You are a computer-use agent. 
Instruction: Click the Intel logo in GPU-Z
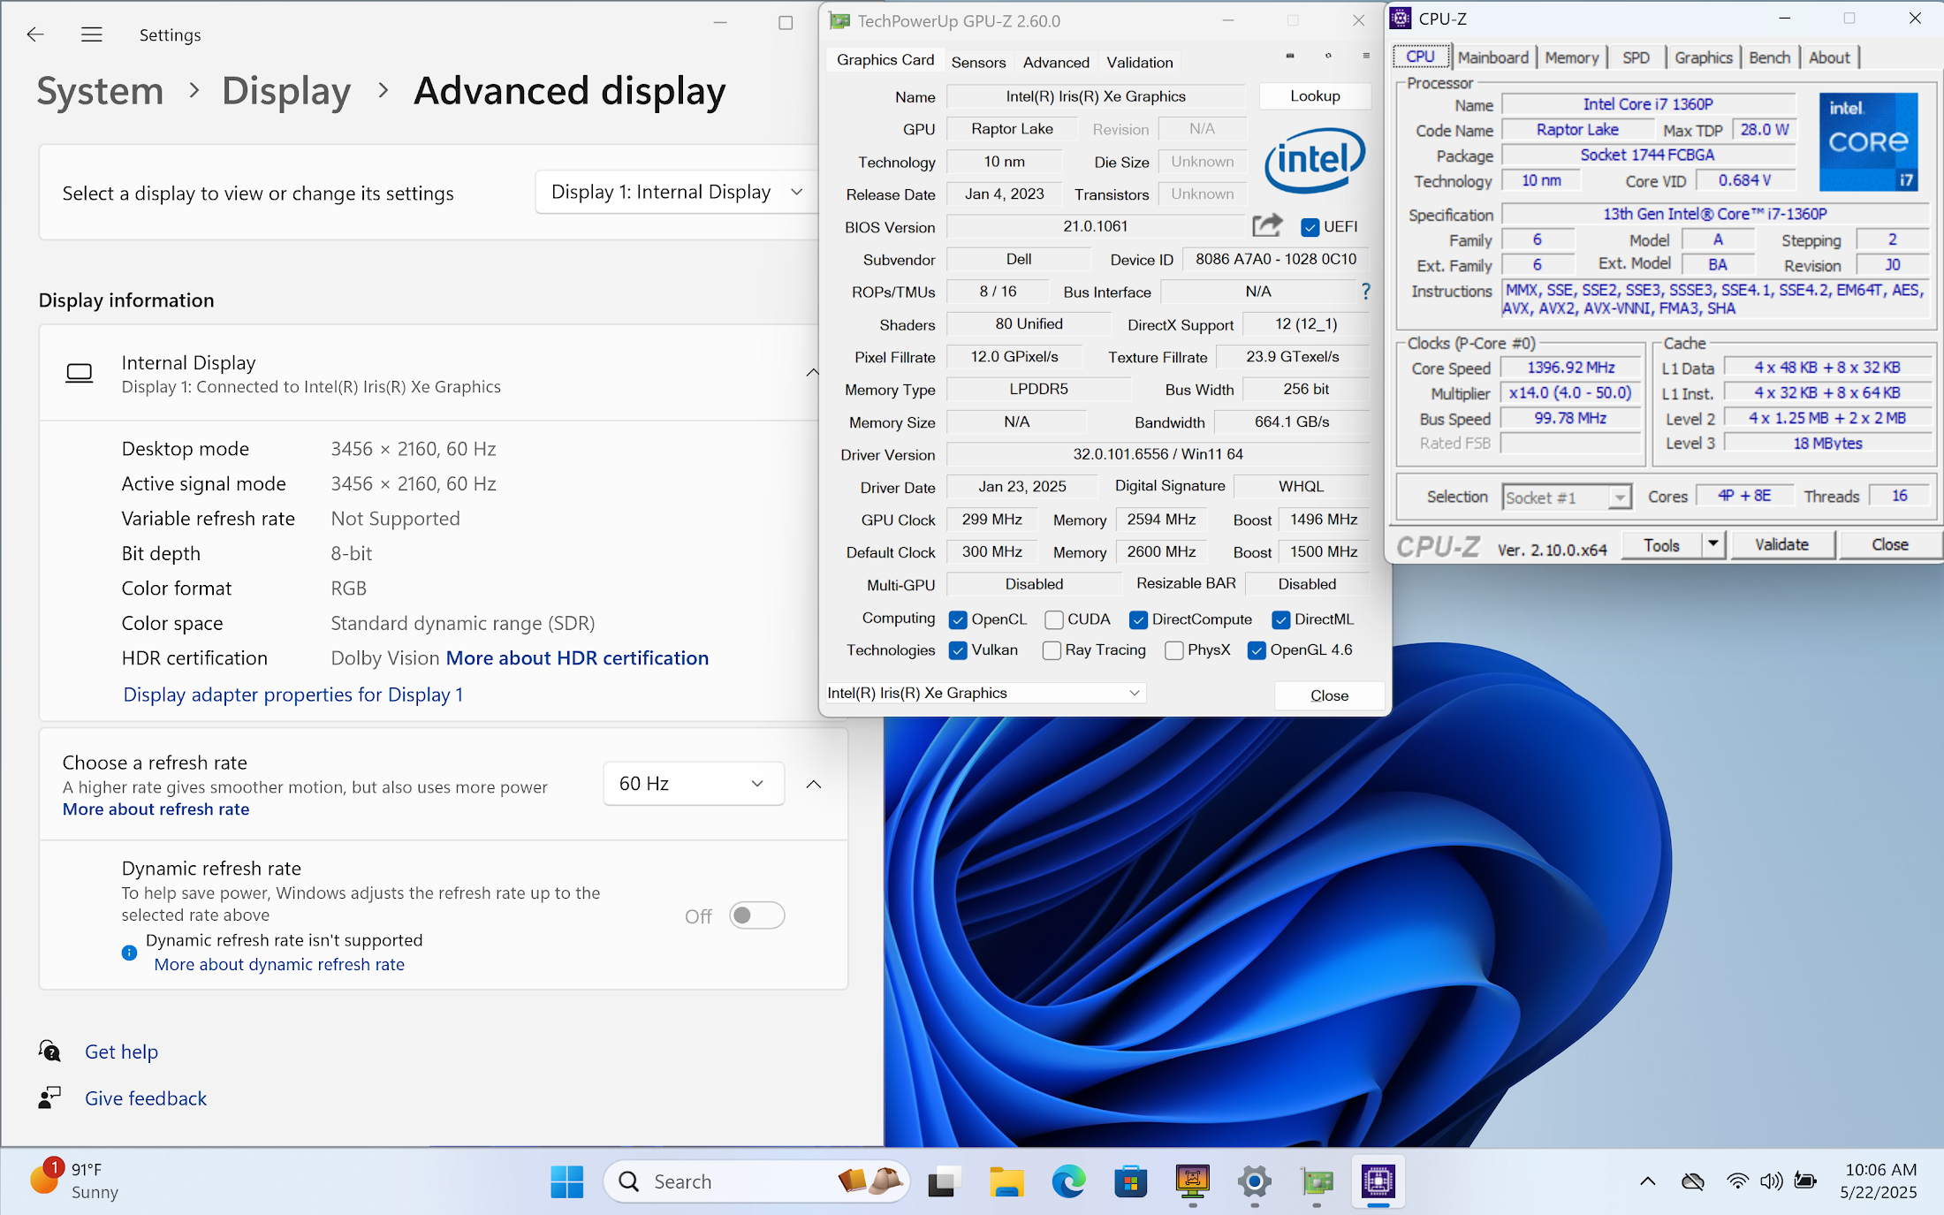1315,160
